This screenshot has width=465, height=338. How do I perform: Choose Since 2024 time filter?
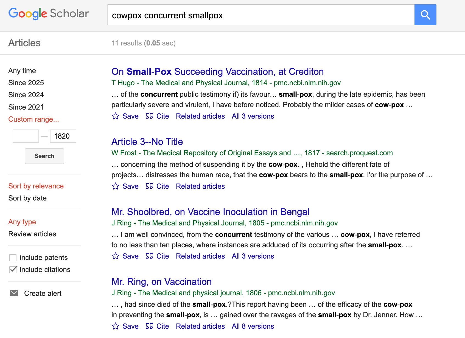26,95
